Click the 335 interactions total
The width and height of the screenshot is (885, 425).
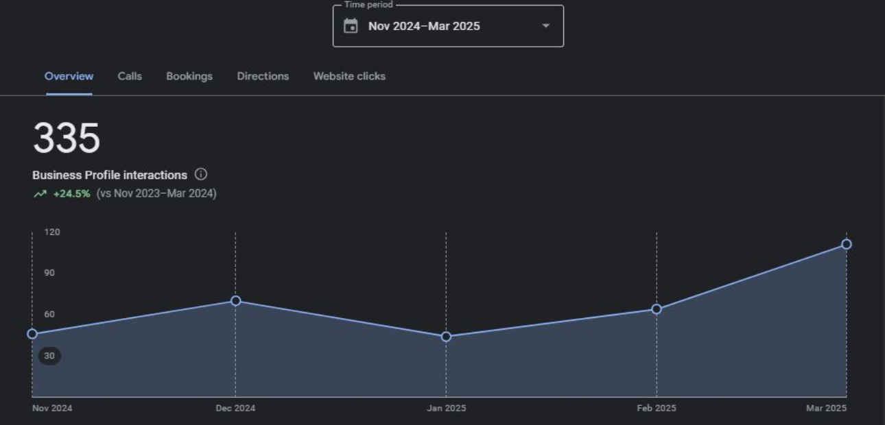pyautogui.click(x=67, y=138)
